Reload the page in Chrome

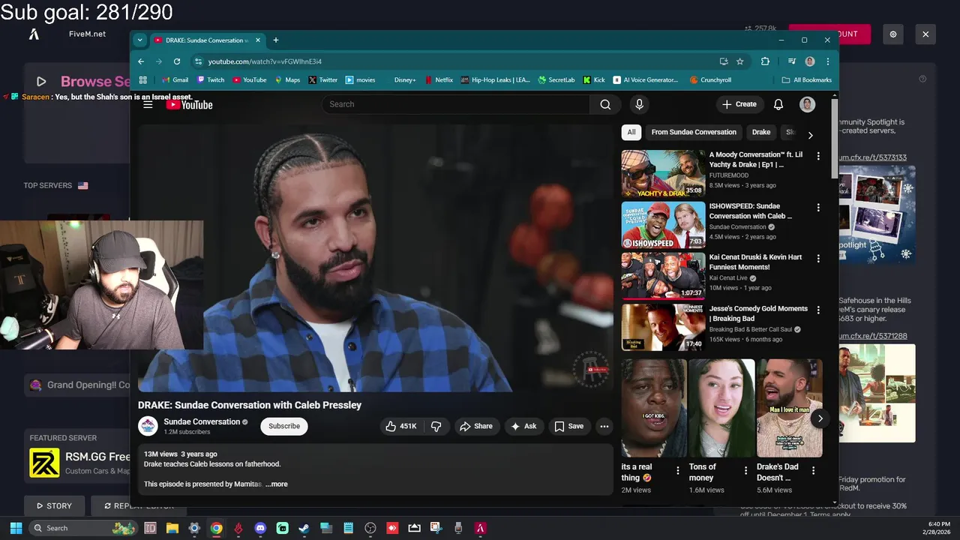pos(177,61)
